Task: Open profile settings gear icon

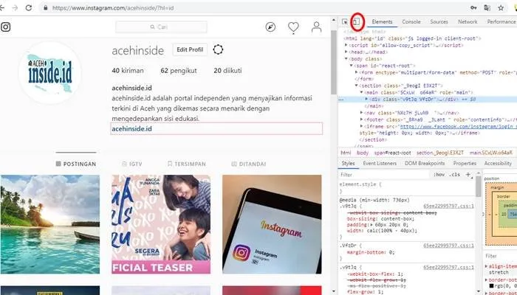Action: point(218,49)
